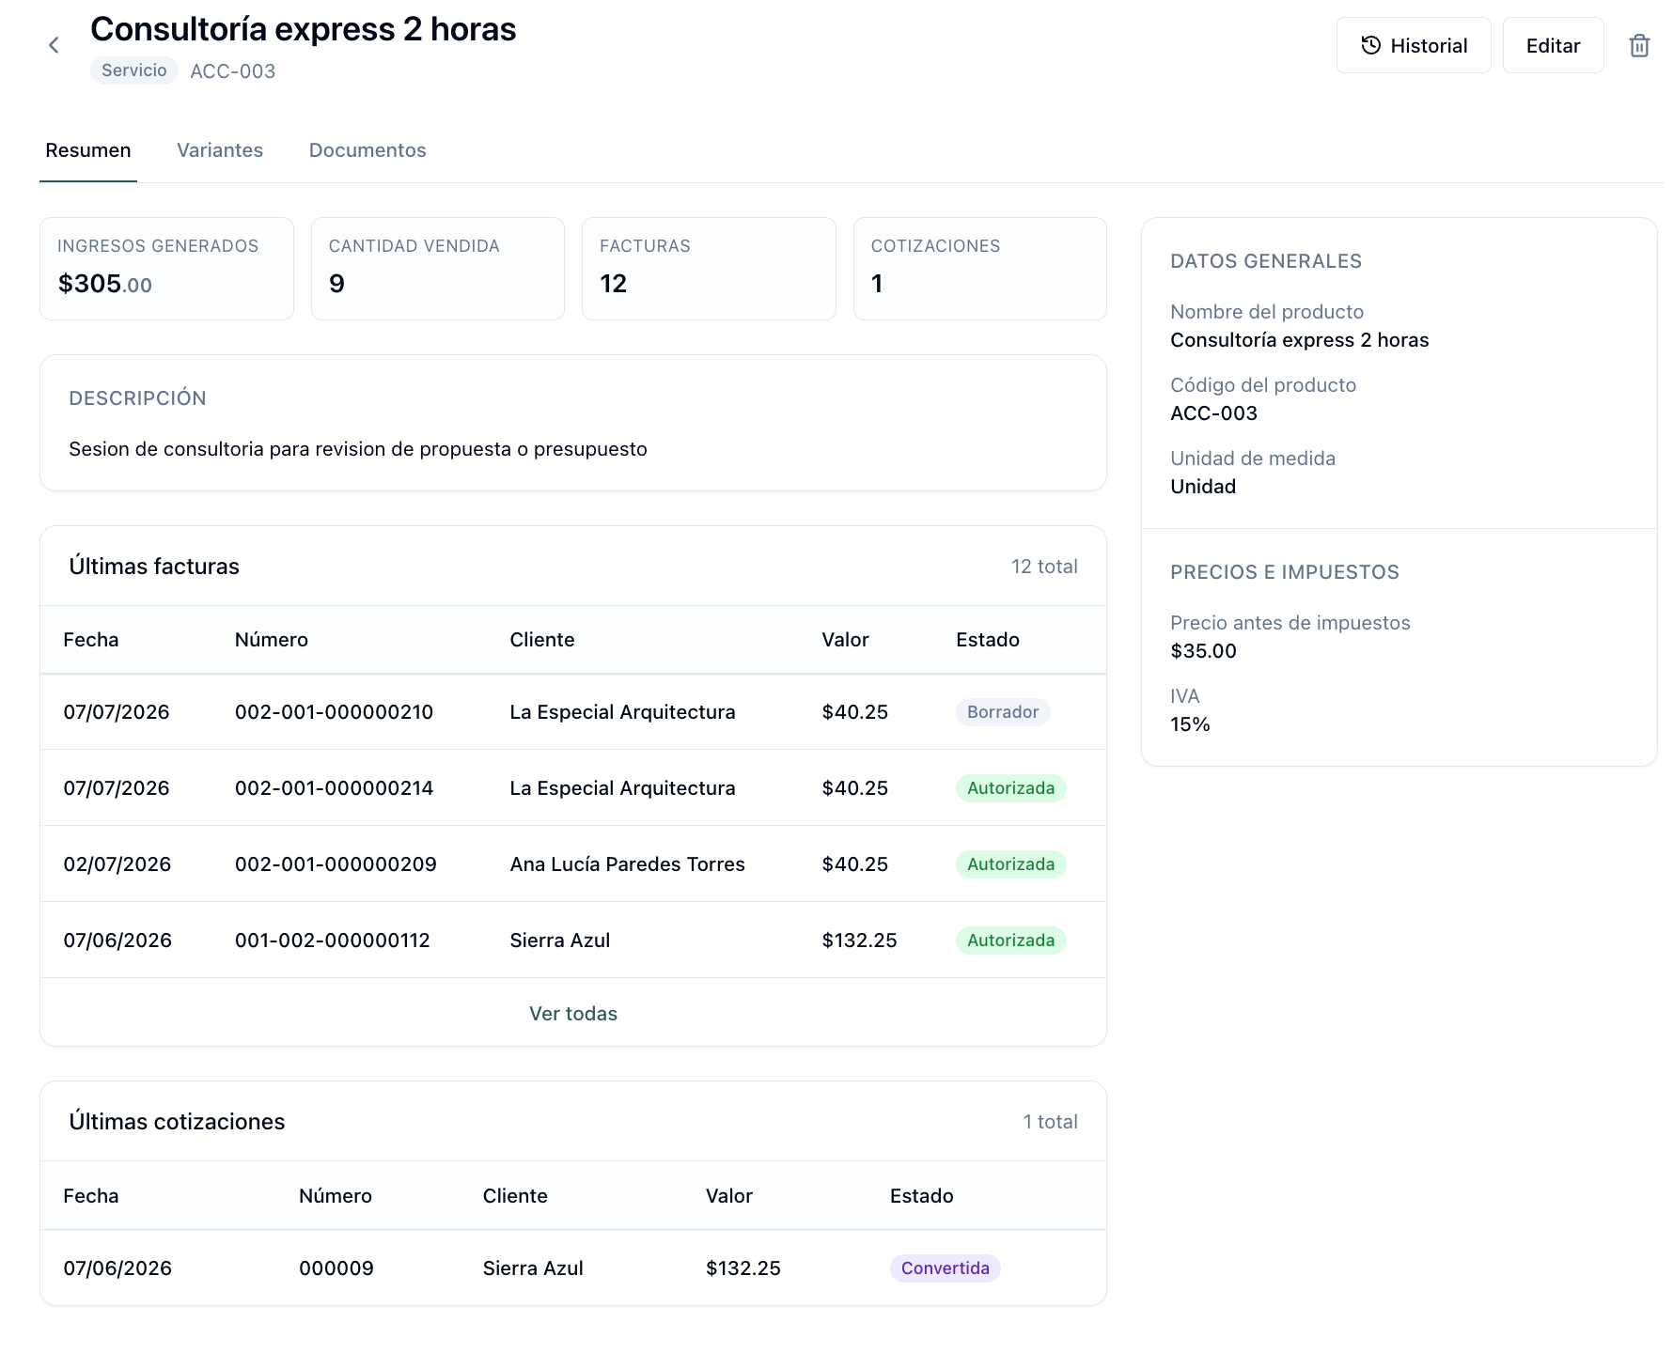The image size is (1673, 1353).
Task: Click the Editar button
Action: click(x=1553, y=45)
